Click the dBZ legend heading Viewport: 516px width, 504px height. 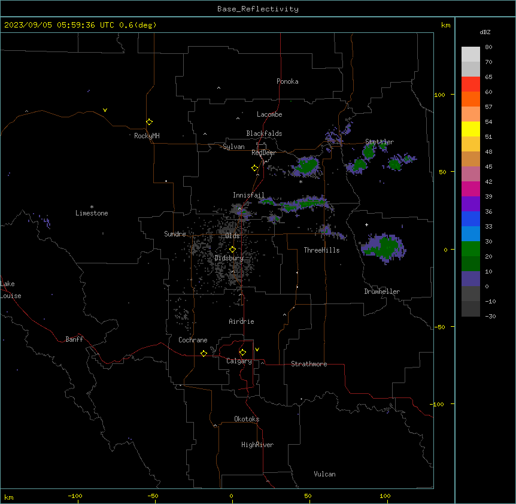(x=485, y=32)
